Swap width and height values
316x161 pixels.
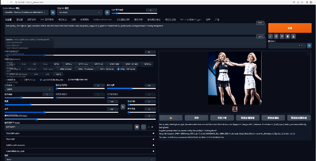pos(123,107)
